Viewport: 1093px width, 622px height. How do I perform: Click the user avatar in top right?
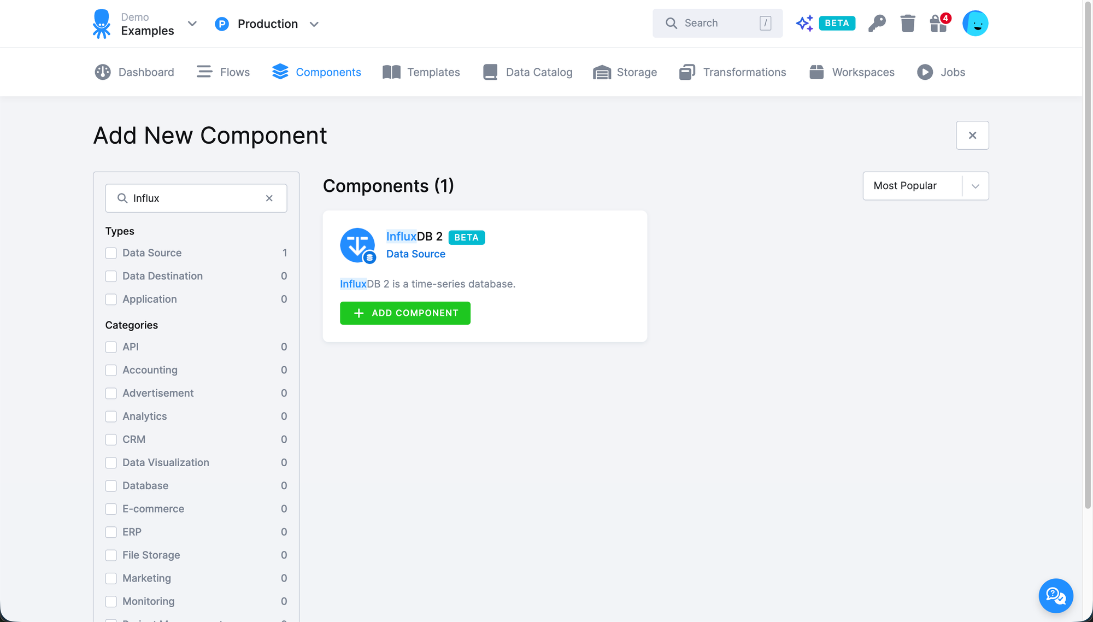(976, 23)
